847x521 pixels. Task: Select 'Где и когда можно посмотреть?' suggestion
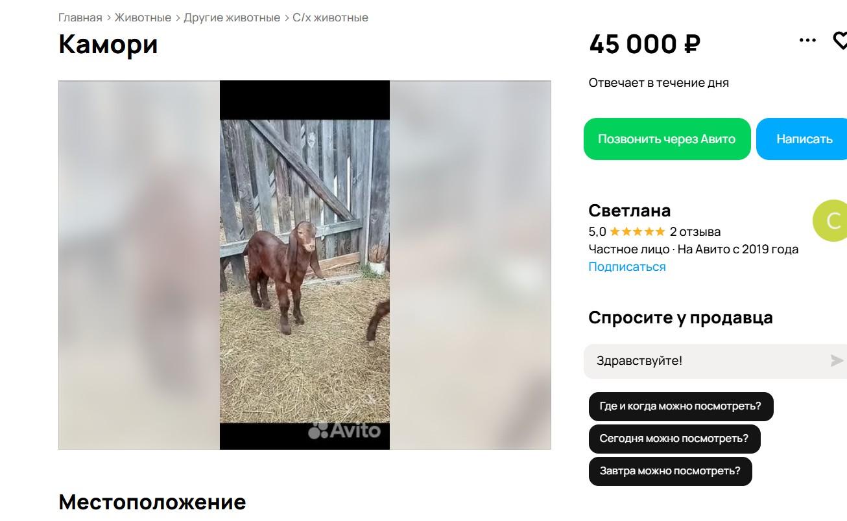(x=681, y=406)
